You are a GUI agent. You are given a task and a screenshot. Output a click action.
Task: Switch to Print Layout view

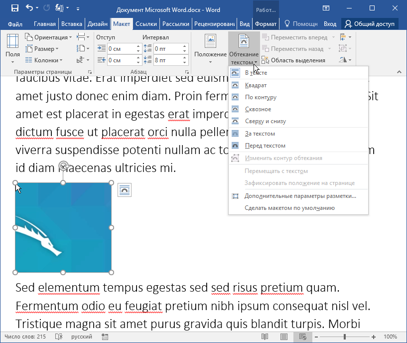click(x=284, y=337)
